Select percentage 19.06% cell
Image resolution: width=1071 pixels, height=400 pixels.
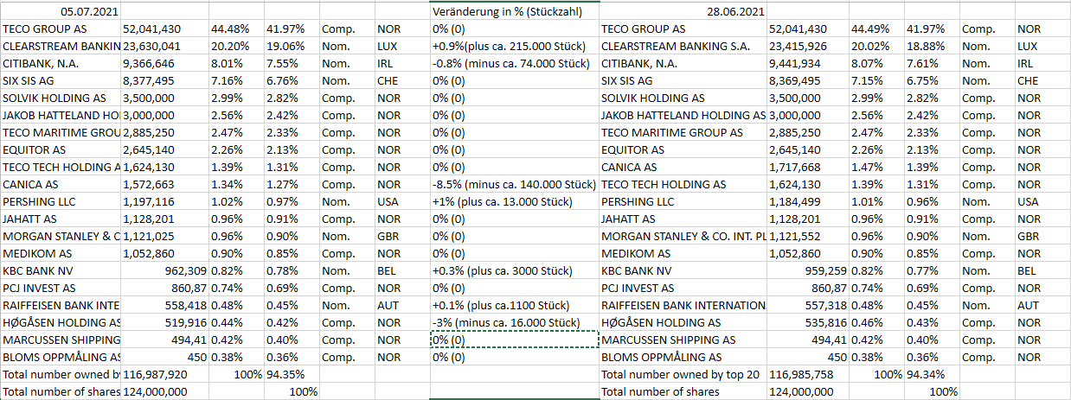291,46
